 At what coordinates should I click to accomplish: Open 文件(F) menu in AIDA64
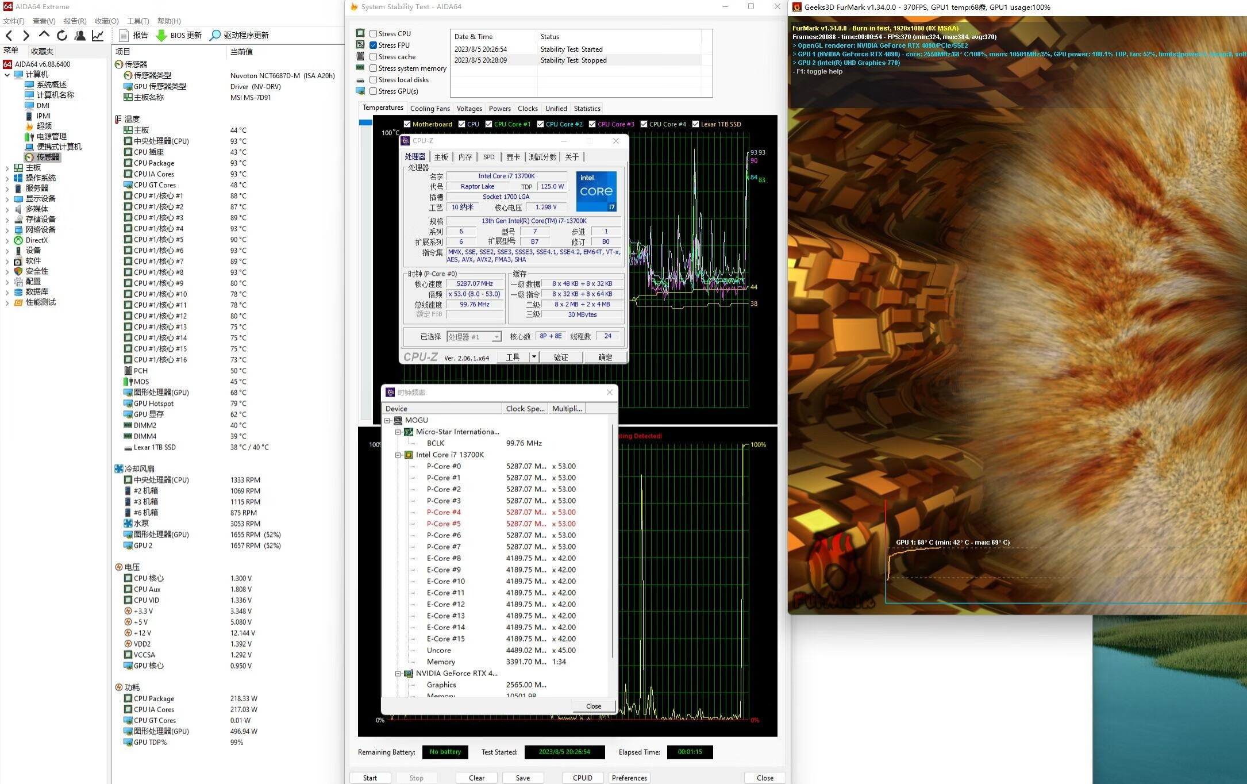[x=14, y=21]
